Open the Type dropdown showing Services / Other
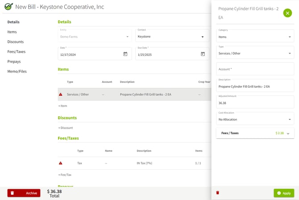Screen dimensions: 299x200 [255, 53]
